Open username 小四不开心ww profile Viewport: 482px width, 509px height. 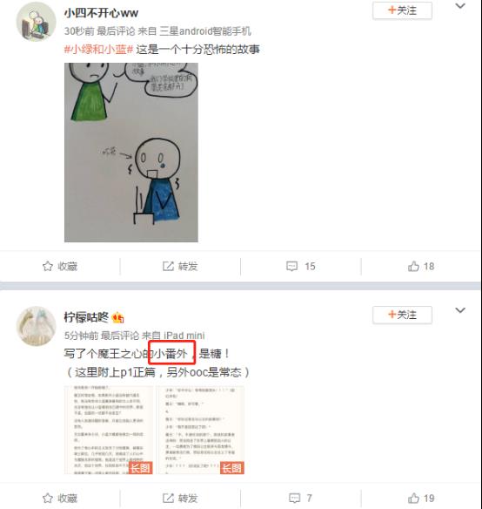coord(101,13)
